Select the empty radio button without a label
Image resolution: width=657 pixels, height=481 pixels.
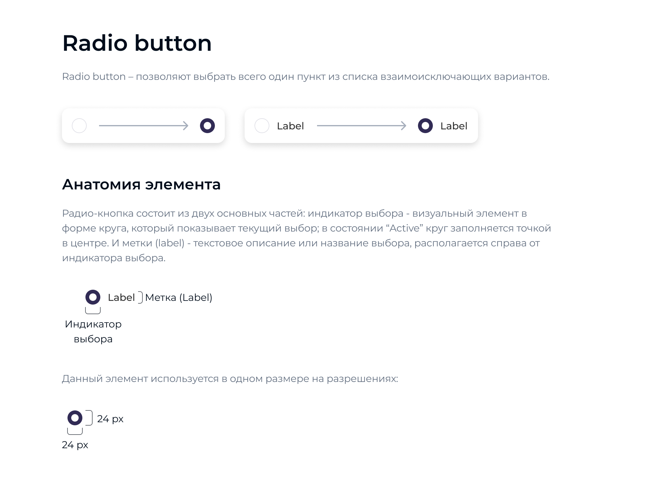[79, 126]
